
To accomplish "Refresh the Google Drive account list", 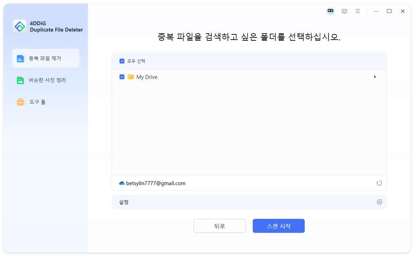I will click(379, 183).
